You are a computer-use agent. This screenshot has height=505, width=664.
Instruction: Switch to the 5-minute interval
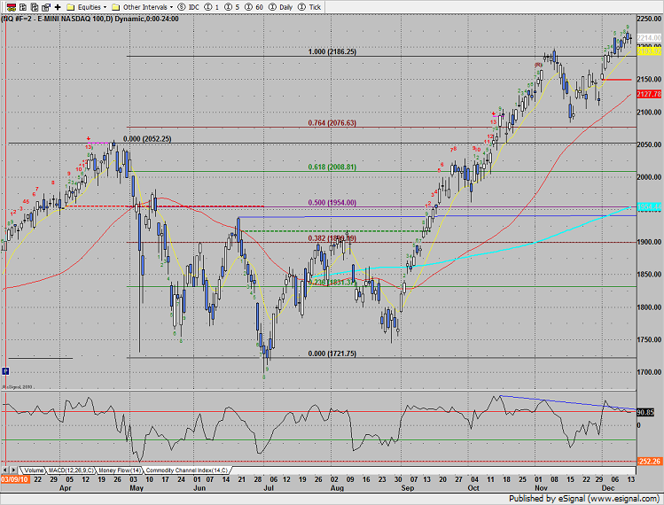point(231,7)
